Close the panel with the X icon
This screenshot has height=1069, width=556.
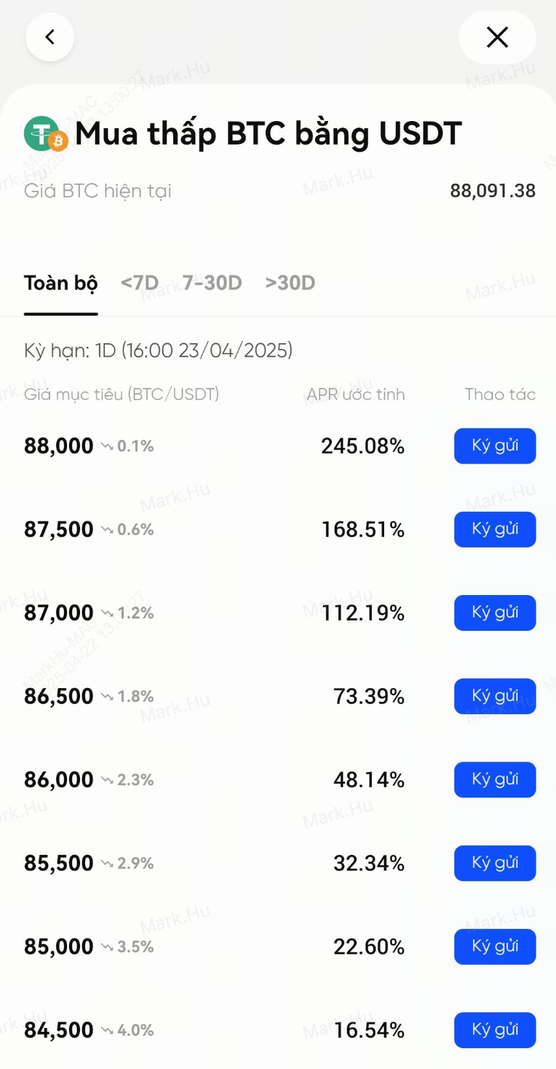click(497, 37)
